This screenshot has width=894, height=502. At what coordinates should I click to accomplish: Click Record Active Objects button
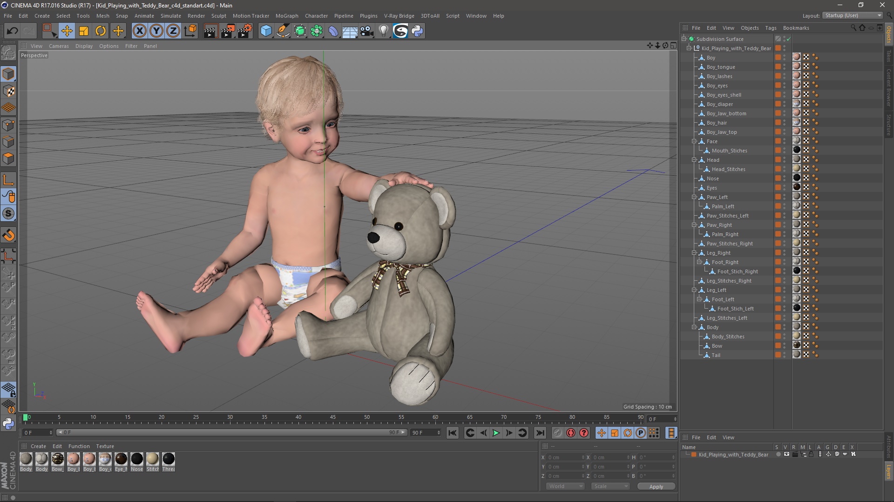[x=557, y=433]
